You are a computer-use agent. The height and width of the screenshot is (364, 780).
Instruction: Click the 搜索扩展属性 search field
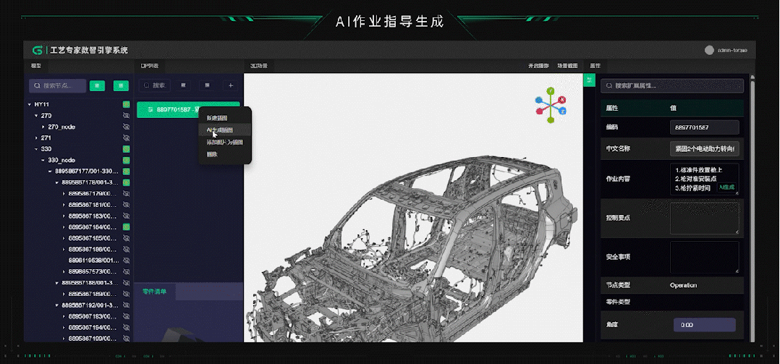(672, 85)
